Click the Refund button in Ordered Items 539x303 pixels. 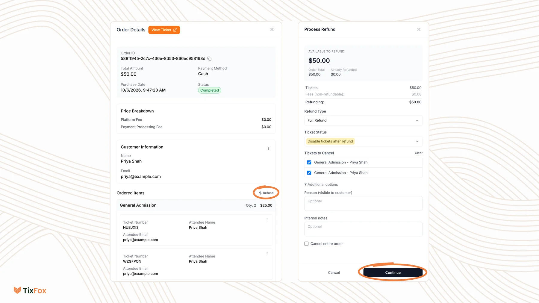click(266, 193)
